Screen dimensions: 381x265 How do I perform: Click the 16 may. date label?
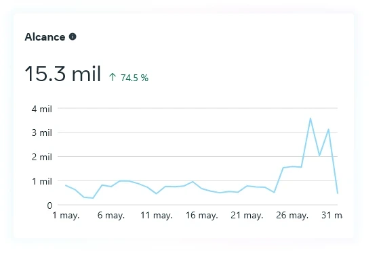[x=201, y=215]
